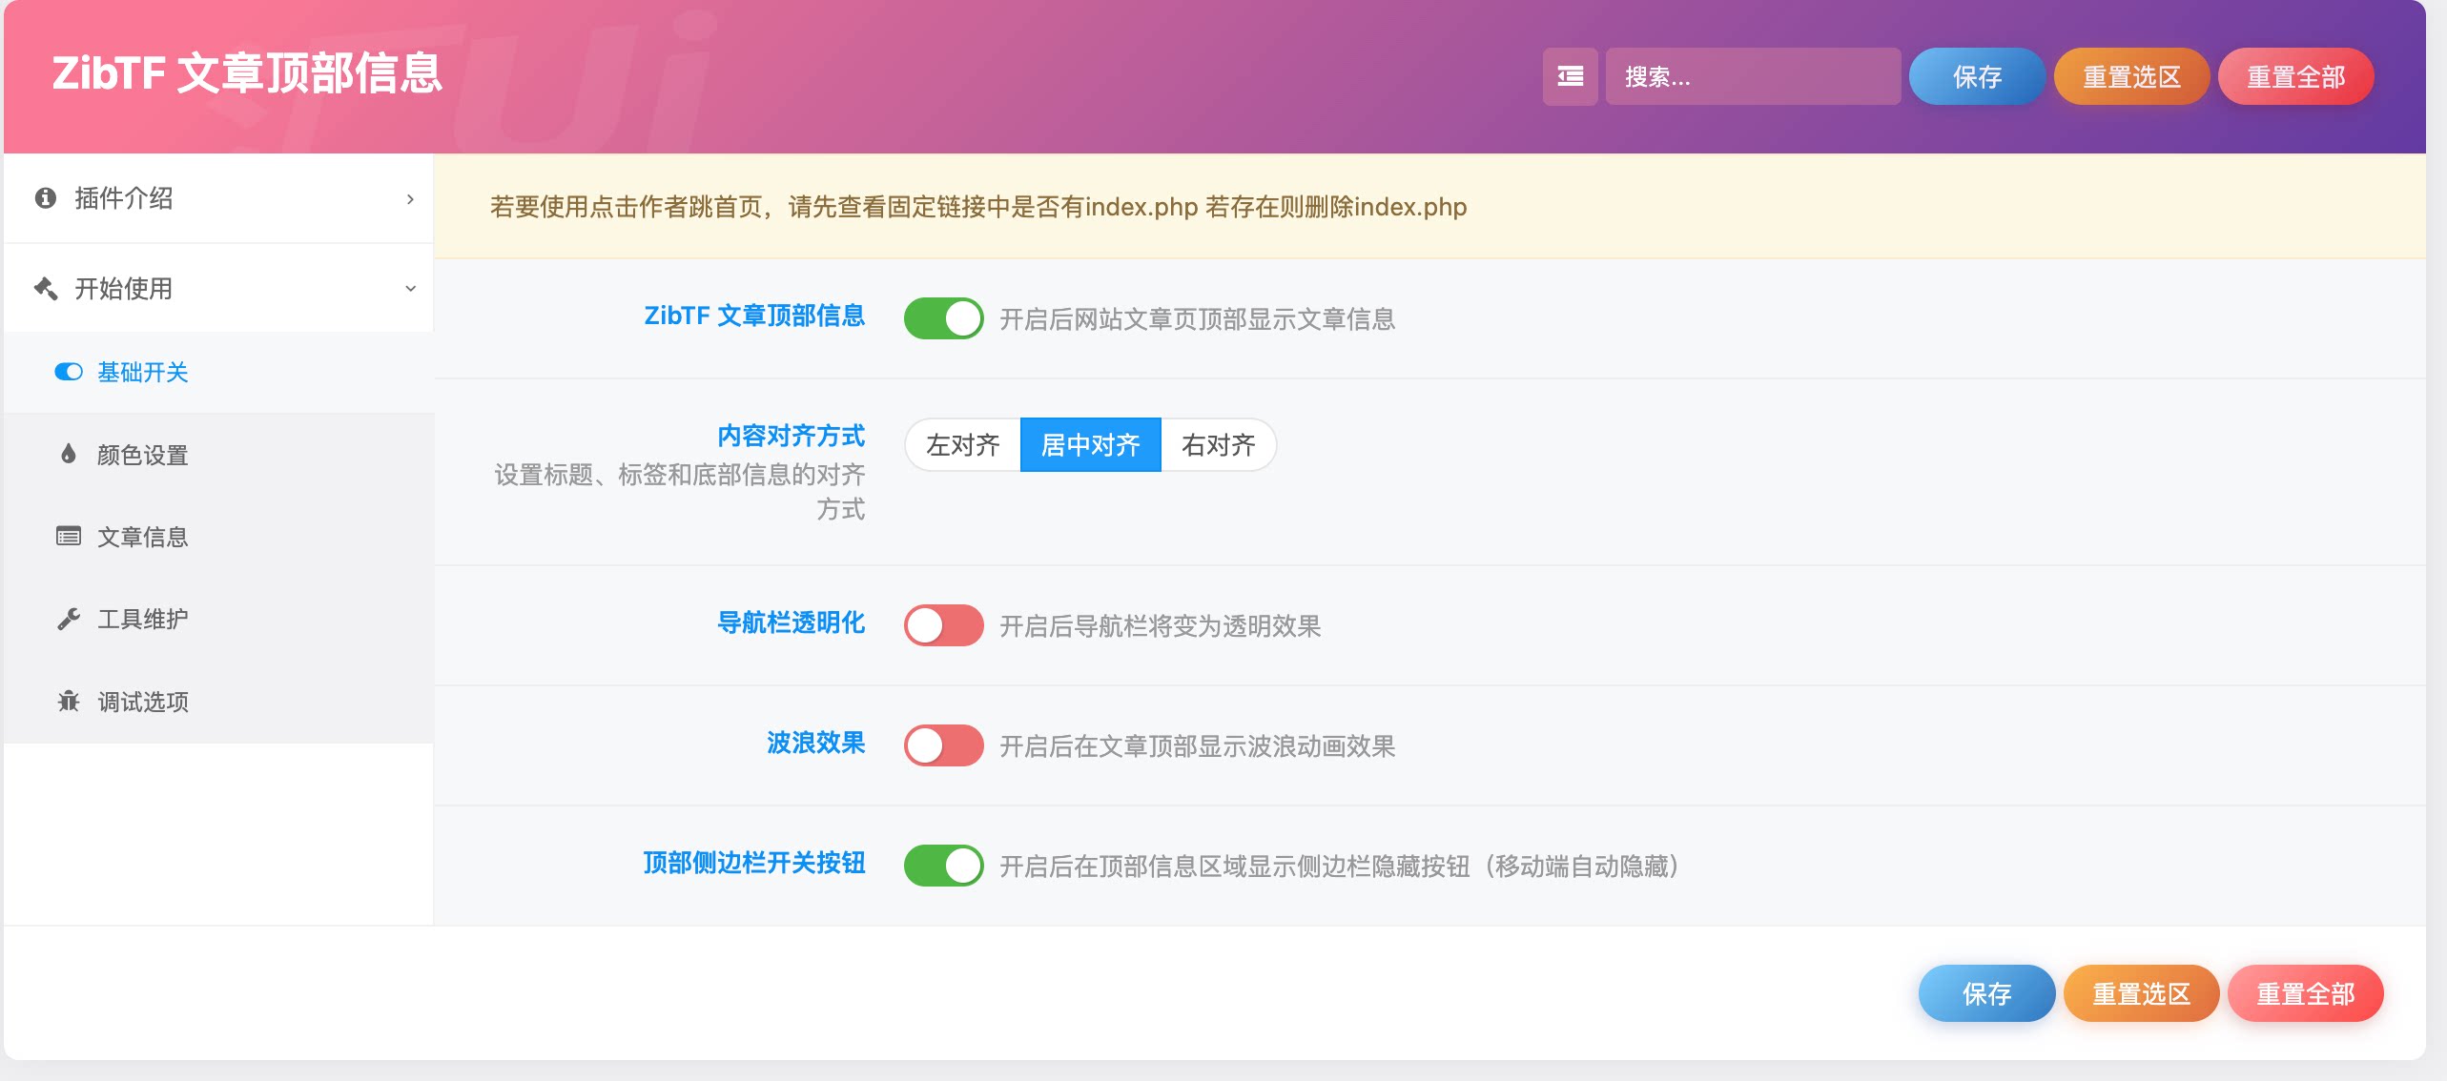This screenshot has height=1081, width=2447.
Task: Click the sidebar collapse icon beside the search box
Action: tap(1572, 76)
